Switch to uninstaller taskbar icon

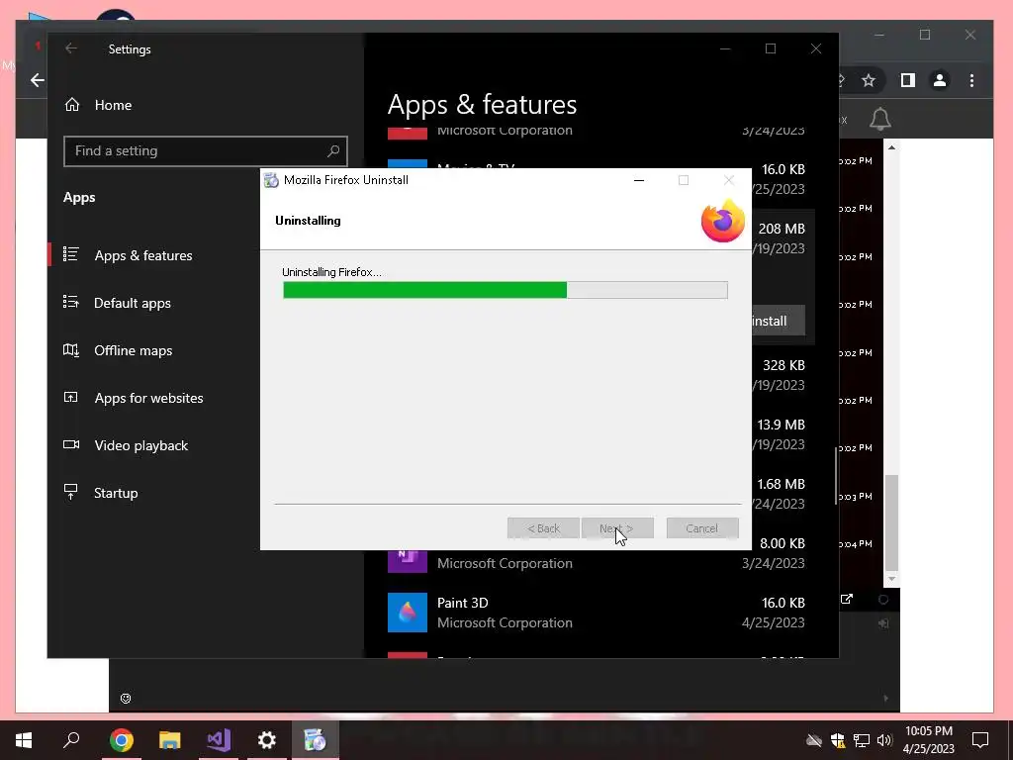[x=316, y=740]
